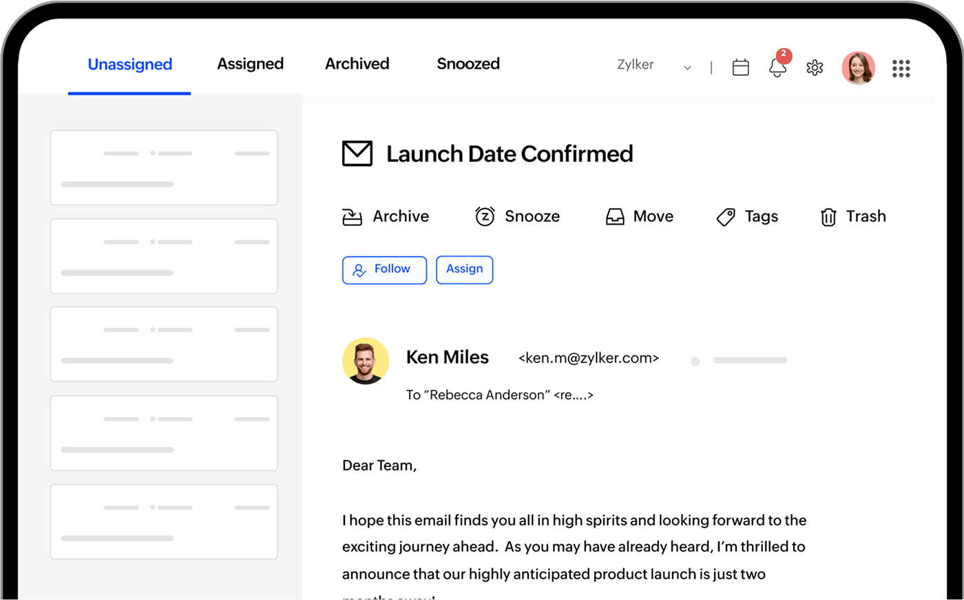Click the Archive label
This screenshot has width=964, height=600.
pos(401,216)
